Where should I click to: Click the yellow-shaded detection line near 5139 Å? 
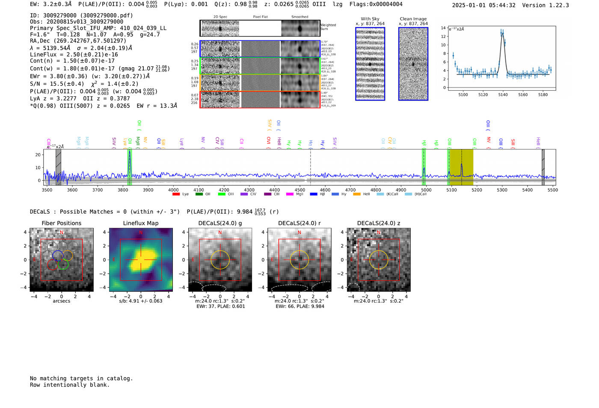point(461,167)
